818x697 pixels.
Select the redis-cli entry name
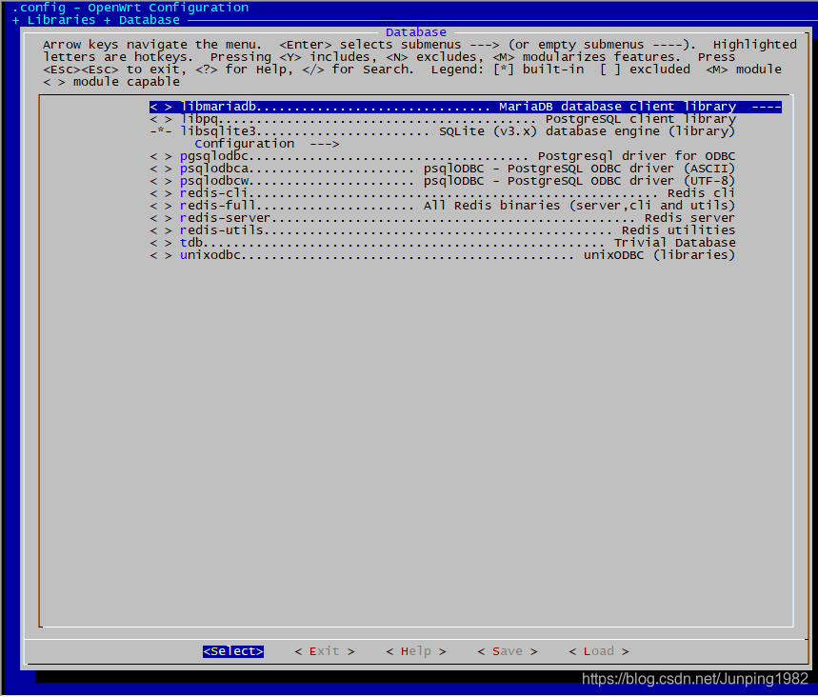pos(214,193)
